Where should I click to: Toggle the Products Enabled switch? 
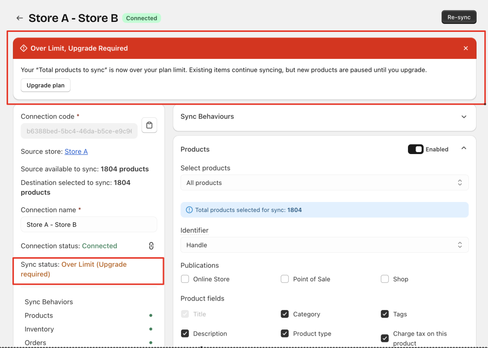click(416, 149)
